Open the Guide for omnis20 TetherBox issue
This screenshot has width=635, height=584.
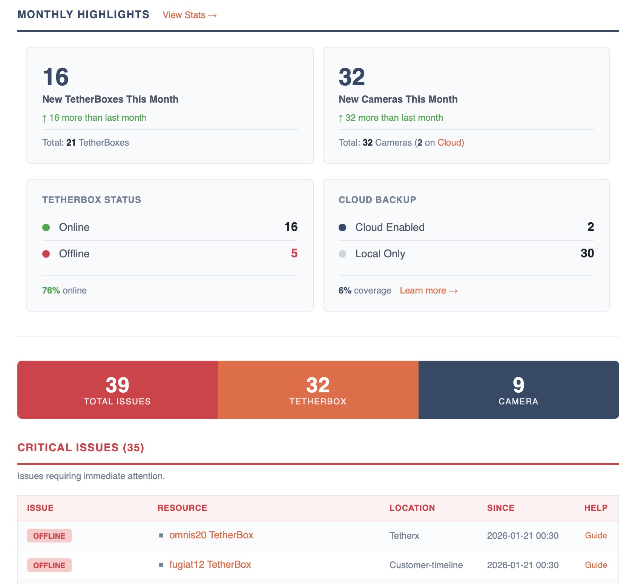(x=595, y=535)
